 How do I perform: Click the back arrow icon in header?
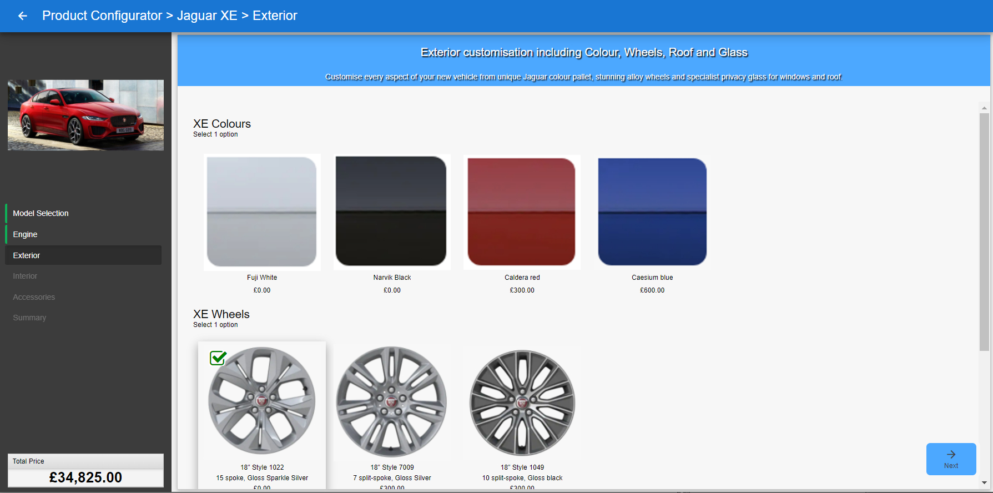tap(22, 16)
